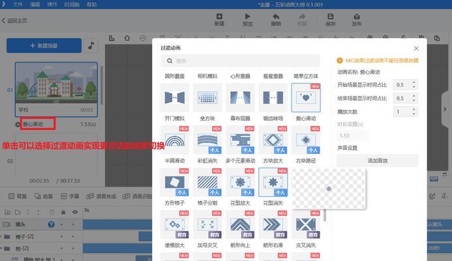Select the 格子分割 transition icon

(207, 182)
